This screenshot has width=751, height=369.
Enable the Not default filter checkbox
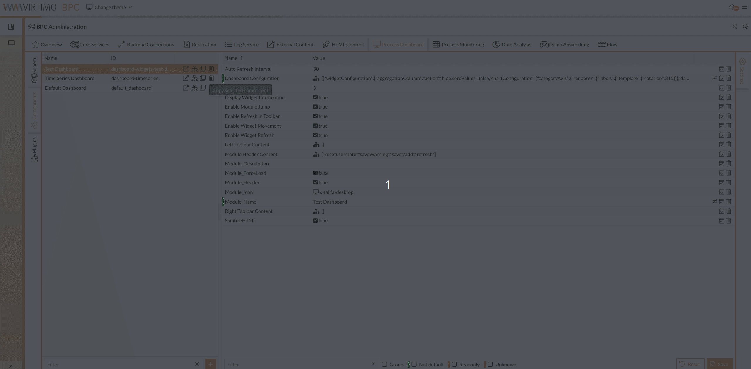pos(414,364)
